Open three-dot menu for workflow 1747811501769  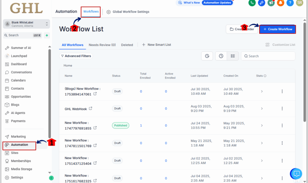[282, 143]
